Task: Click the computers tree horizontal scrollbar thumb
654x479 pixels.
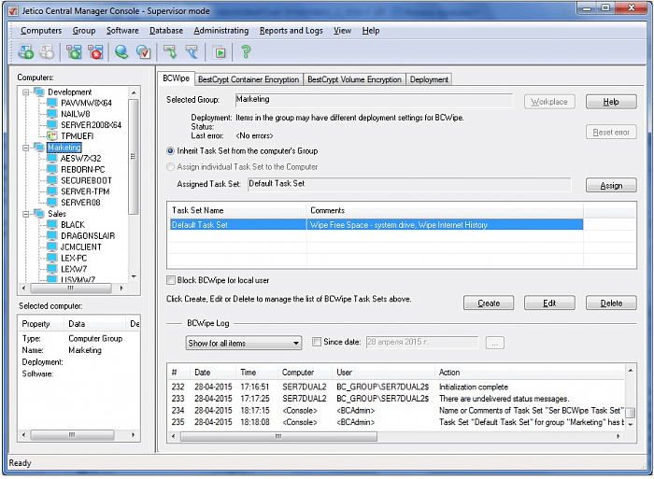Action: point(71,288)
